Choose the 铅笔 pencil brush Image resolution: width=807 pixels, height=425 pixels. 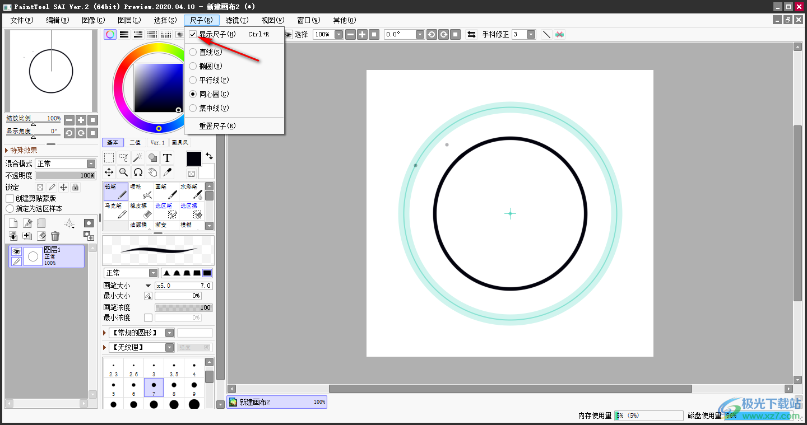116,192
